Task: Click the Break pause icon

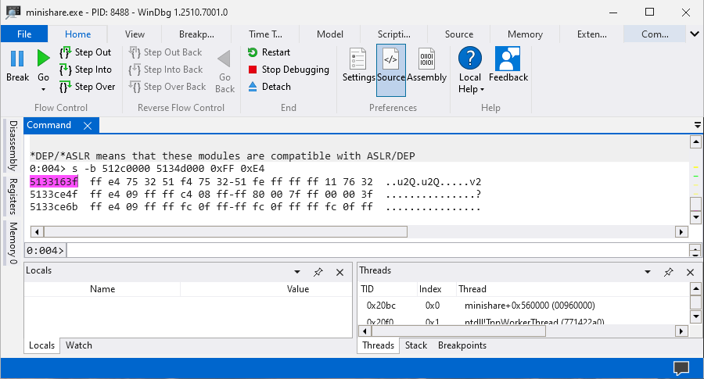Action: 17,59
